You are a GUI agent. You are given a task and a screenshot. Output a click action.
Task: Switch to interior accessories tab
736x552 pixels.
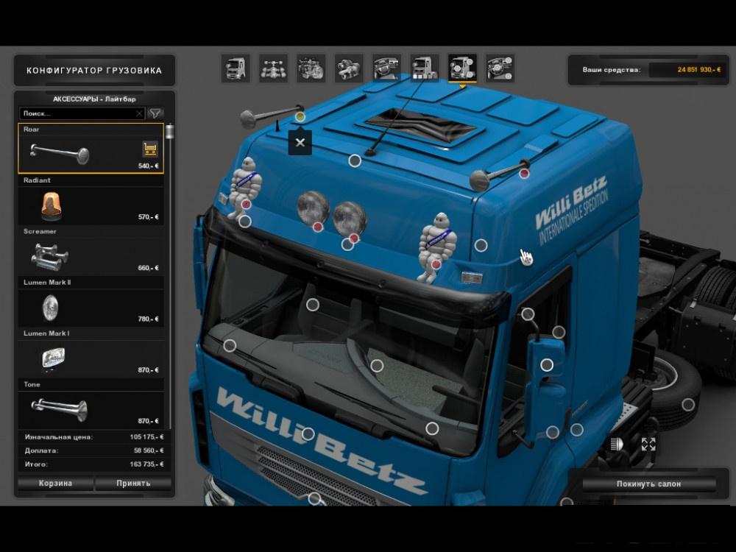click(500, 68)
